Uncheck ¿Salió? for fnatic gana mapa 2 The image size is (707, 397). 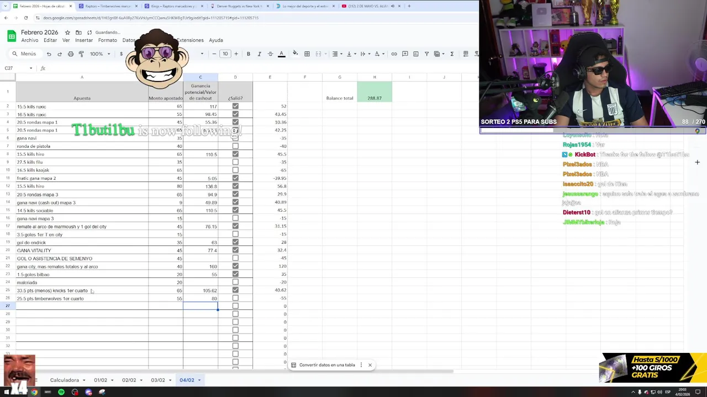pyautogui.click(x=235, y=178)
